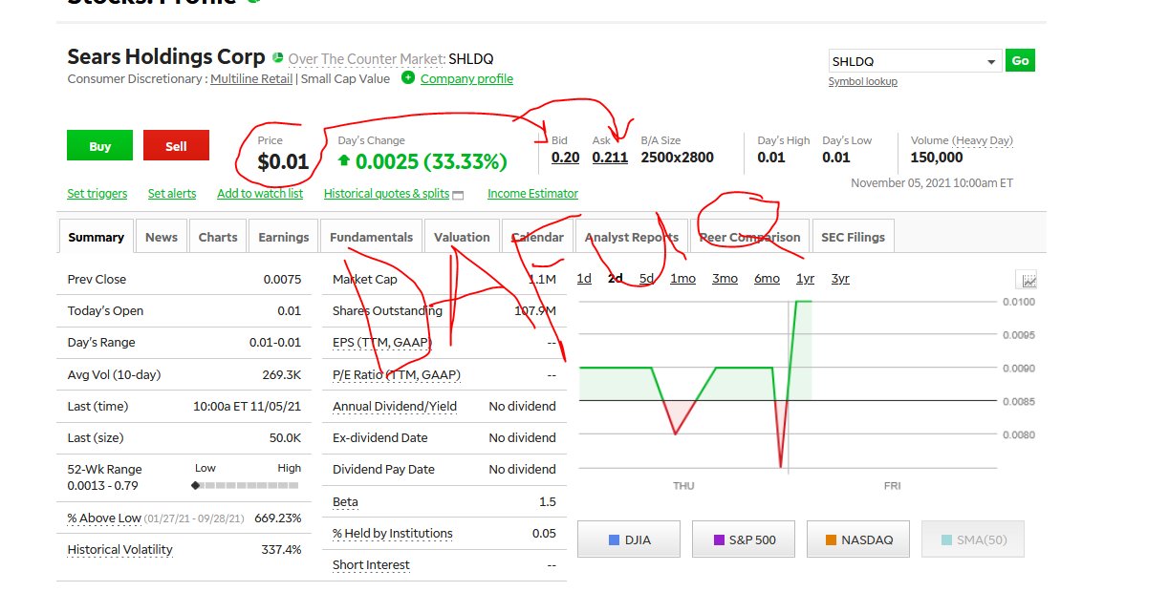The image size is (1169, 592).
Task: Open the Calendar tab
Action: [x=537, y=237]
